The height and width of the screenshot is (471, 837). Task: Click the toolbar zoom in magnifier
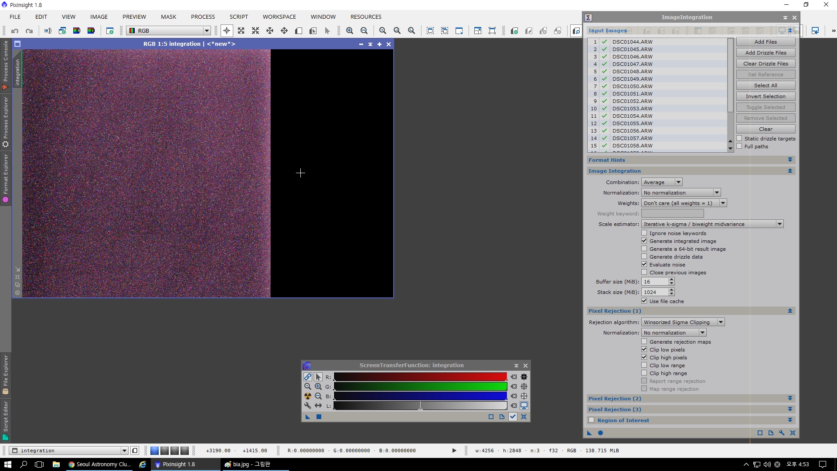click(x=350, y=31)
